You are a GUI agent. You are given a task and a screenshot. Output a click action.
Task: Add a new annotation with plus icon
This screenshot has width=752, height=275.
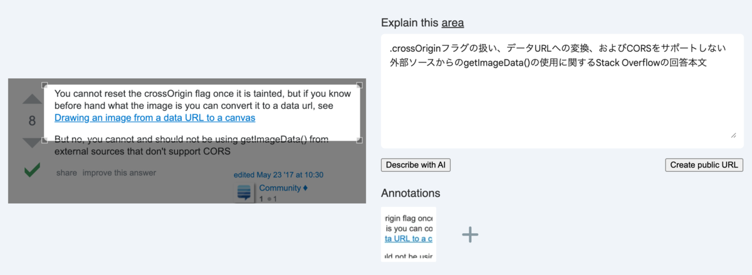[x=470, y=234]
